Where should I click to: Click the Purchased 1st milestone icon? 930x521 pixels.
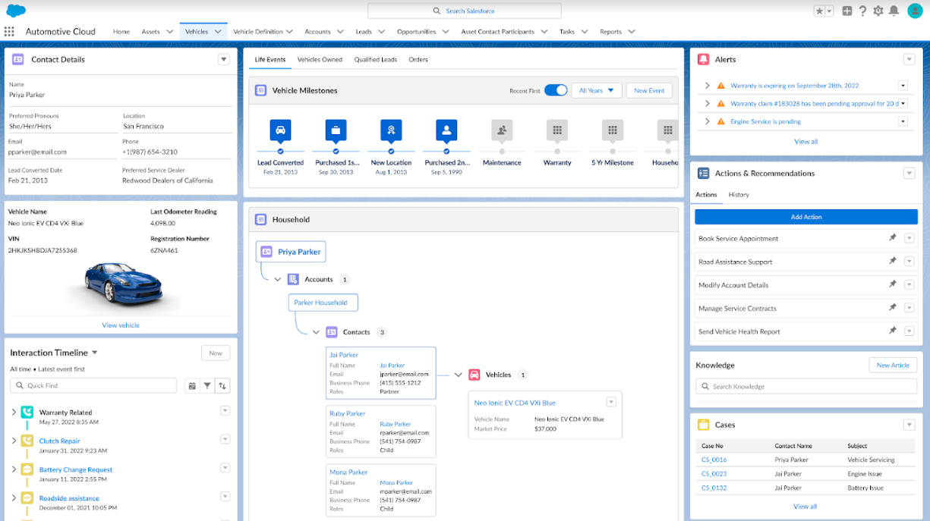[x=336, y=130]
